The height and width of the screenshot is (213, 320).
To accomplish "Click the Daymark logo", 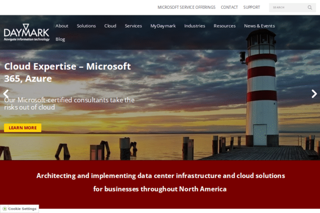I will point(26,32).
